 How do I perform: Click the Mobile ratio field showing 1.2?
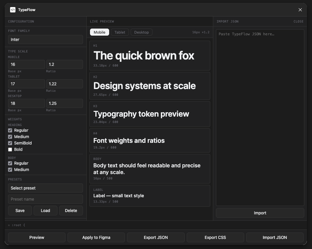pyautogui.click(x=65, y=65)
